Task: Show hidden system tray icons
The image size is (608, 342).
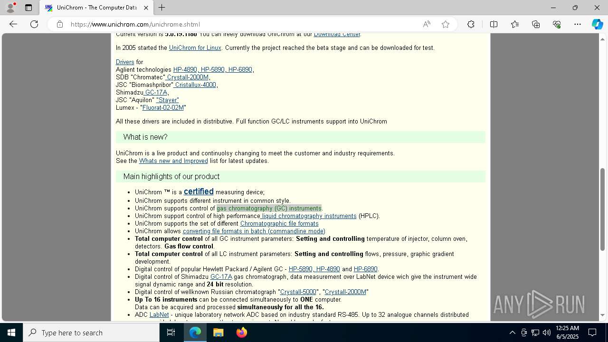Action: [512, 332]
